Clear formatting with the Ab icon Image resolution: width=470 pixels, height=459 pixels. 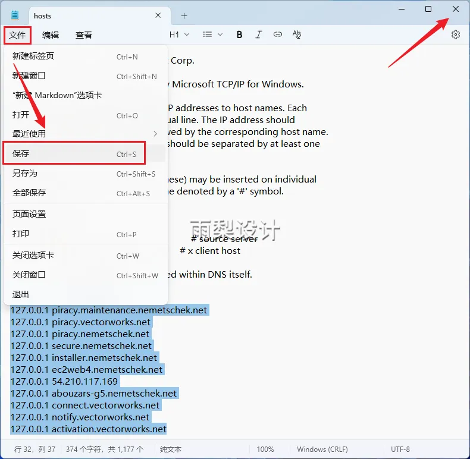click(296, 34)
